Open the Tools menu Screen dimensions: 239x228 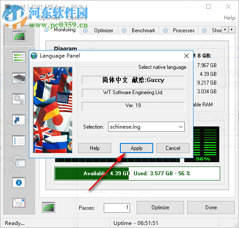pos(25,18)
